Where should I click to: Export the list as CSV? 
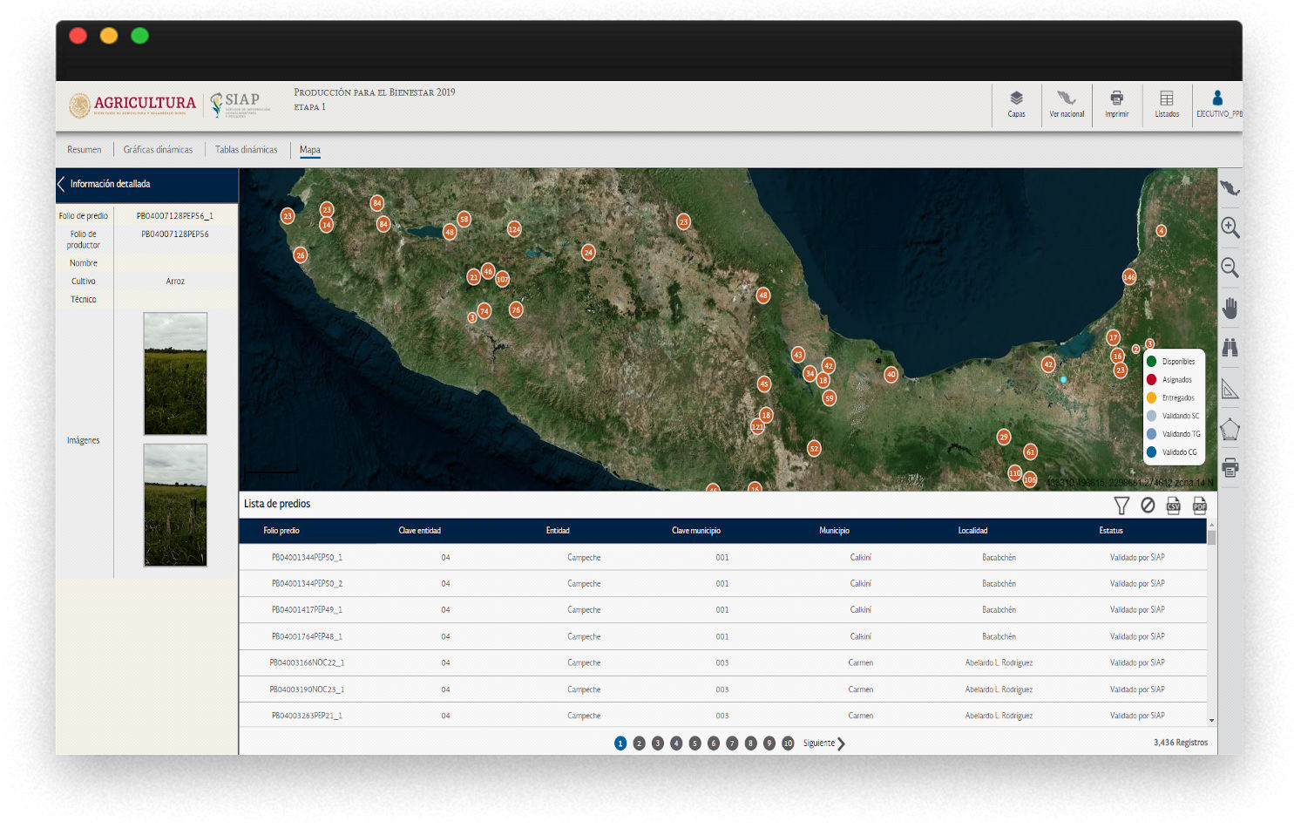coord(1174,506)
